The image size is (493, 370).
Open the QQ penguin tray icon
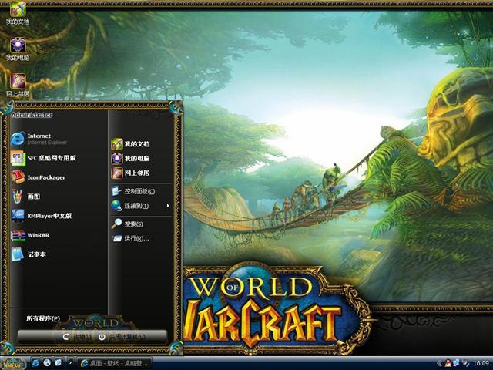[x=448, y=363]
